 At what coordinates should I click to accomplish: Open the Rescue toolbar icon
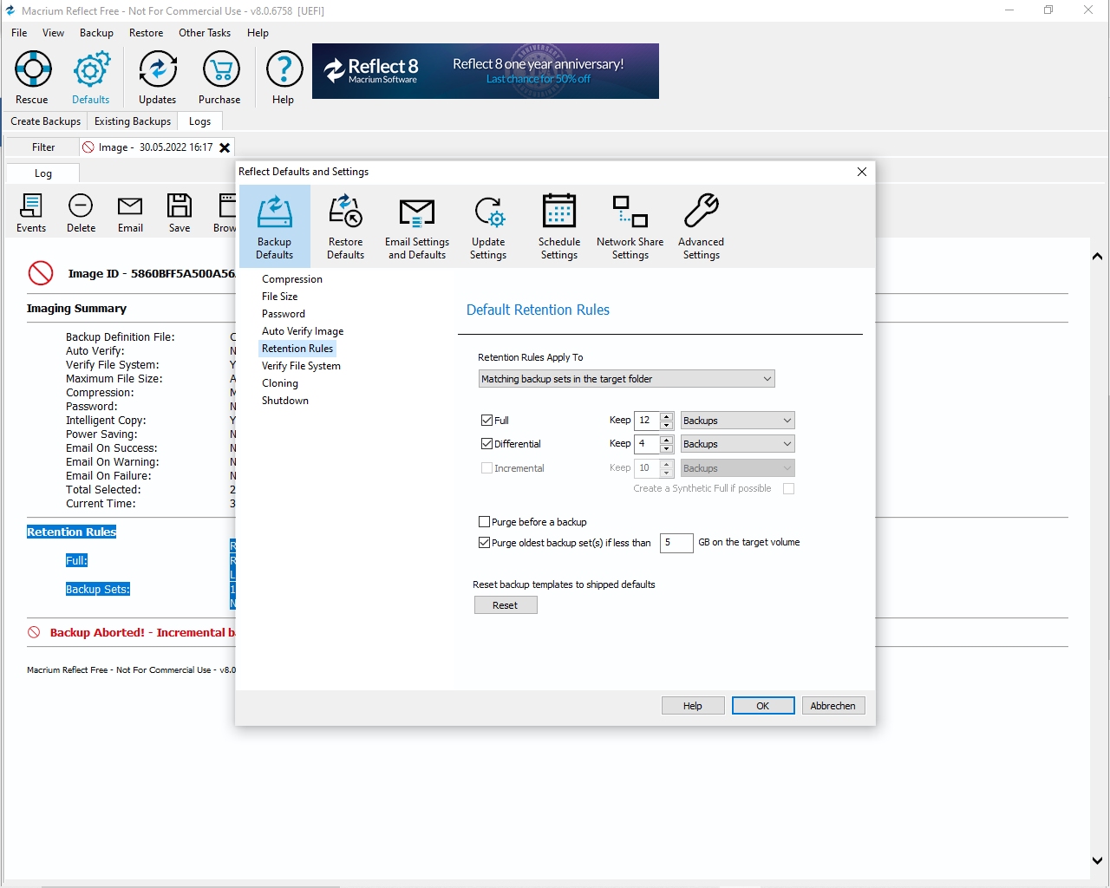(x=32, y=78)
